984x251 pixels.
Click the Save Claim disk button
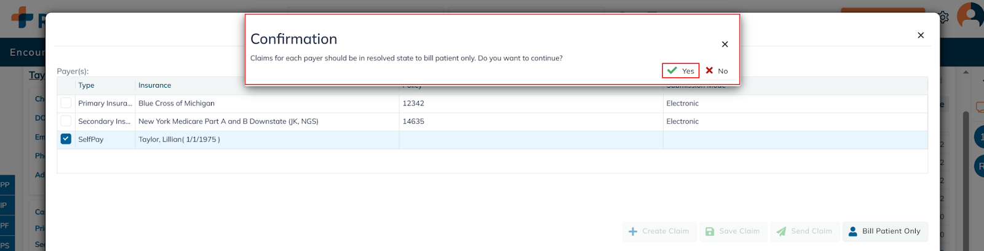(x=732, y=231)
